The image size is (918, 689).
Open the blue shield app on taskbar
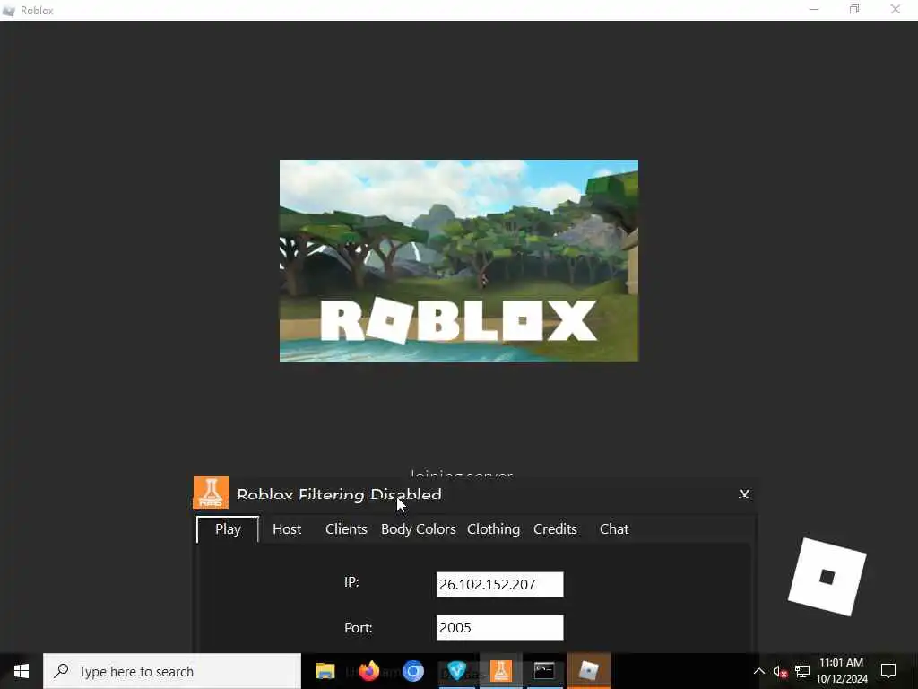point(456,671)
